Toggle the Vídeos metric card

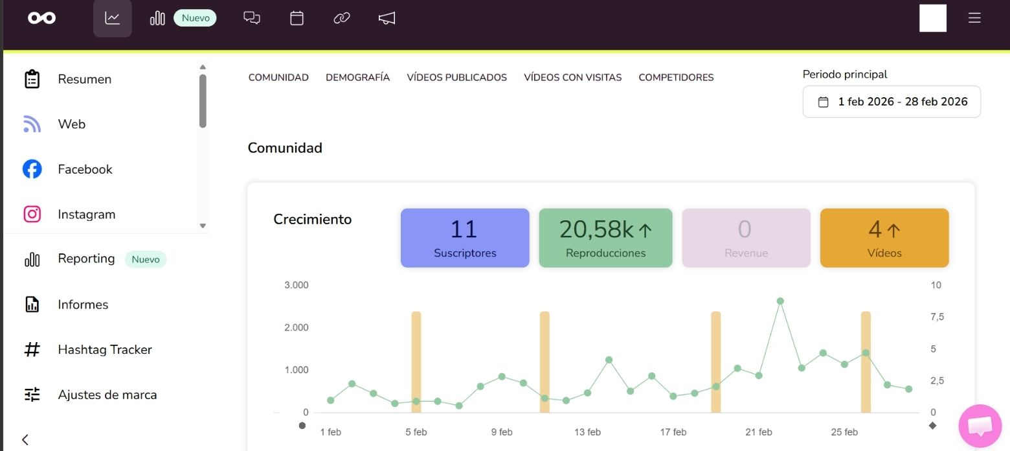(884, 238)
